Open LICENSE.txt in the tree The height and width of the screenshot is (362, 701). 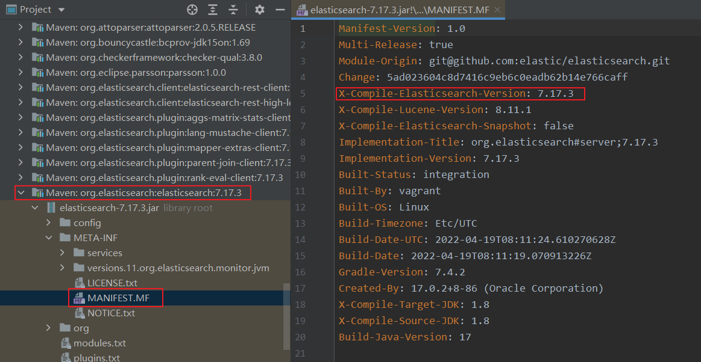[112, 283]
